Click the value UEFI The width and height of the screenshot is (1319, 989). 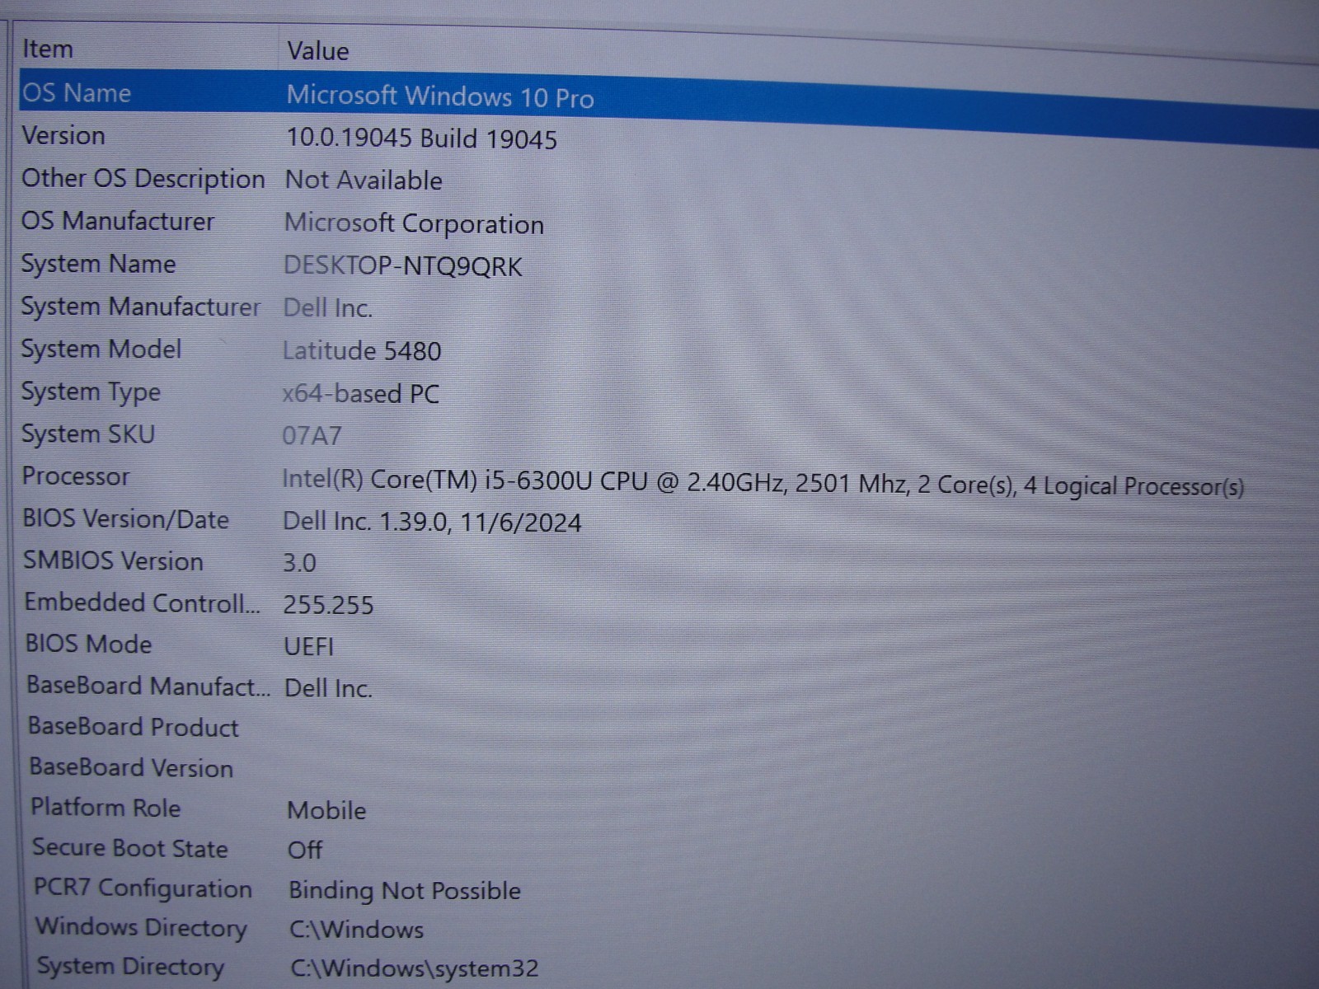[x=309, y=646]
